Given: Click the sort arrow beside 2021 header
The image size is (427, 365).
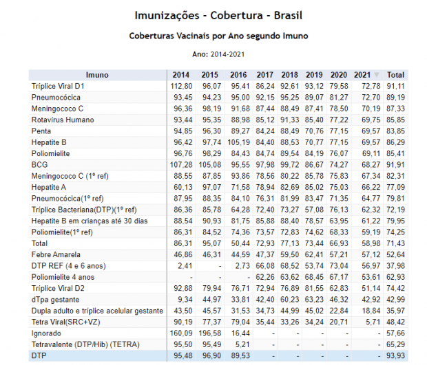Looking at the screenshot, I should [x=377, y=75].
